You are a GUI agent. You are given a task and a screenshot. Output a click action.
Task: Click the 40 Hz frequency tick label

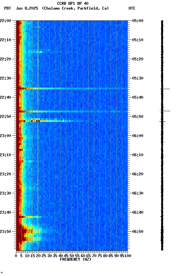[61, 256]
